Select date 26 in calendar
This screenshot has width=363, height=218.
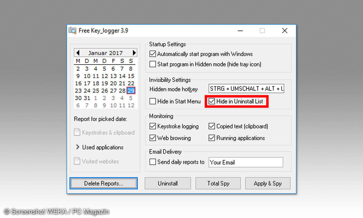click(105, 91)
